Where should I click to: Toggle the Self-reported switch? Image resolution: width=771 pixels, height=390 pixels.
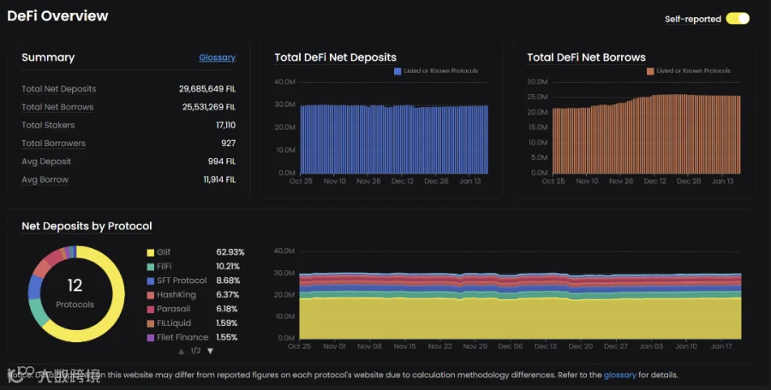738,19
